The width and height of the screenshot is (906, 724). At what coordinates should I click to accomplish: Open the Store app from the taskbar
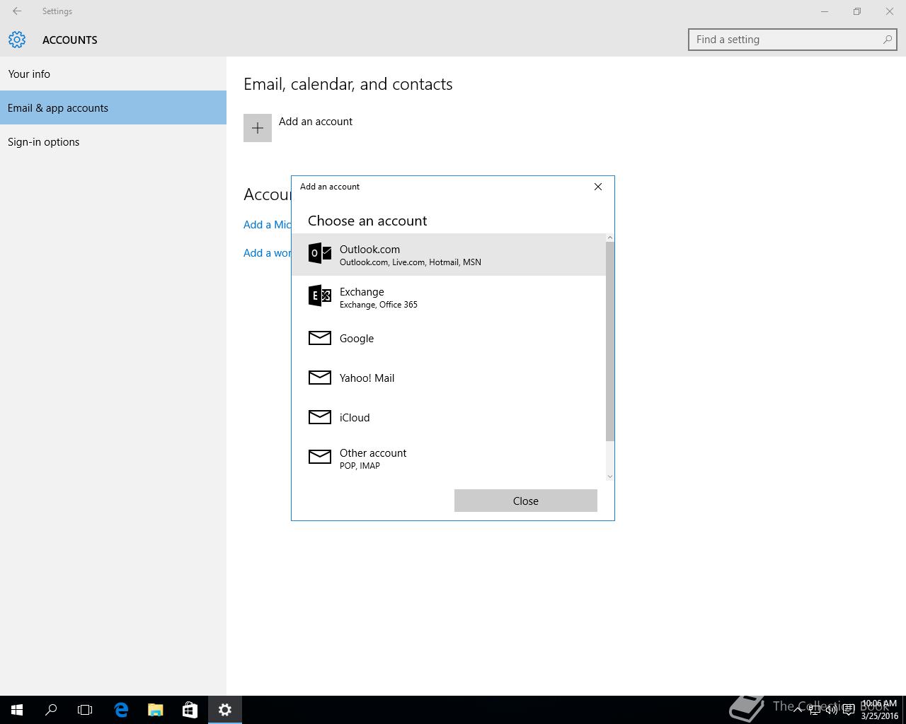[190, 710]
